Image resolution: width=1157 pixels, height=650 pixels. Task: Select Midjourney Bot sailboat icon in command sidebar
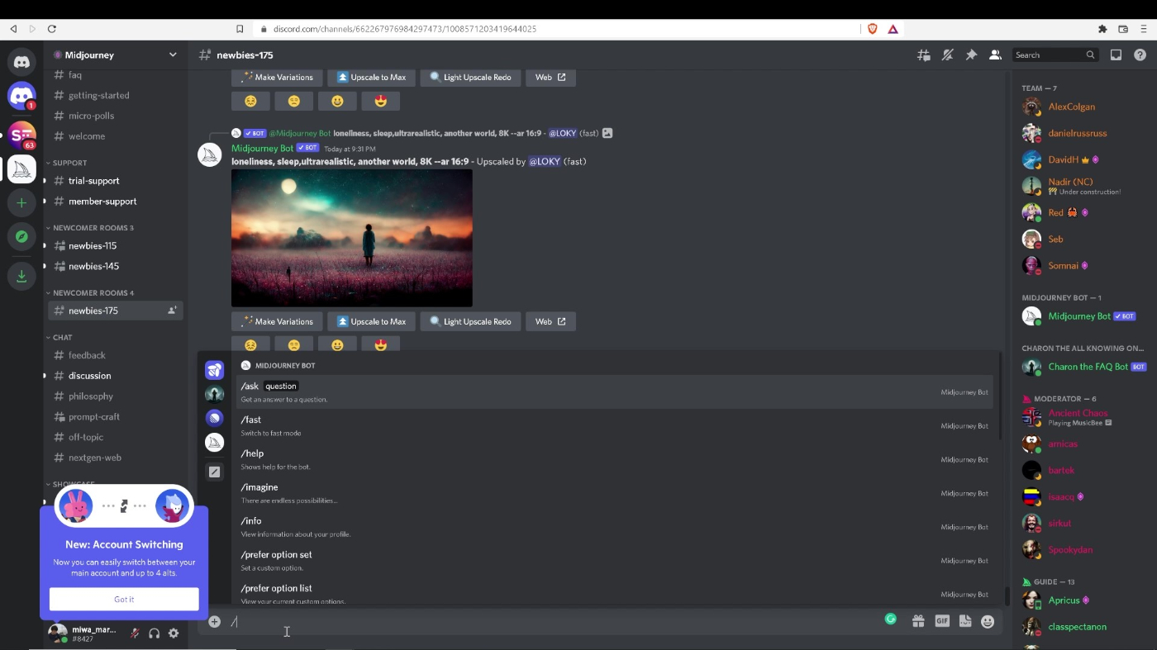214,443
